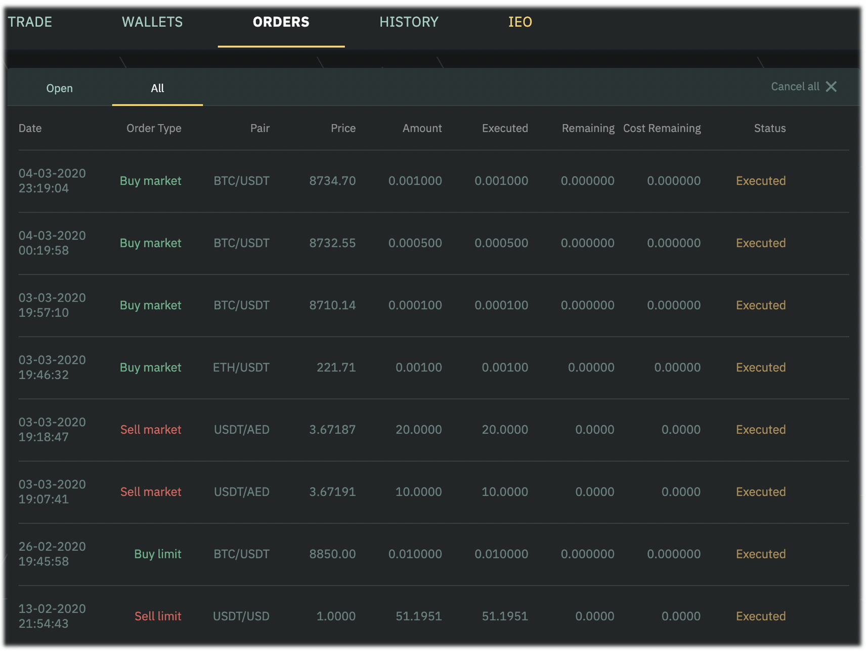Click the USDT/USD pair cell

241,616
